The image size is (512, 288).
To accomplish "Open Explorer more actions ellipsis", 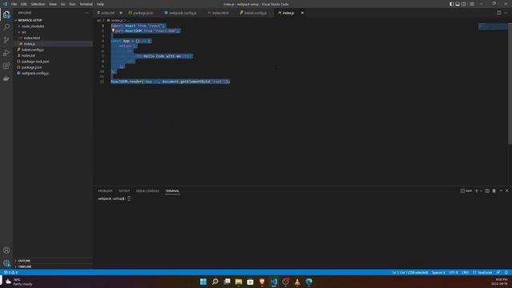I will click(86, 13).
